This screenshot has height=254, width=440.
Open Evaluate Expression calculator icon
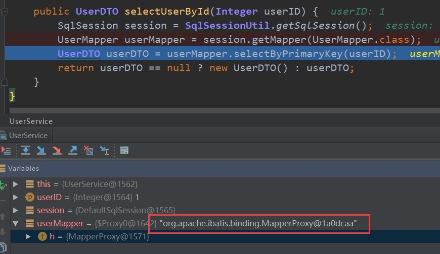pyautogui.click(x=124, y=150)
